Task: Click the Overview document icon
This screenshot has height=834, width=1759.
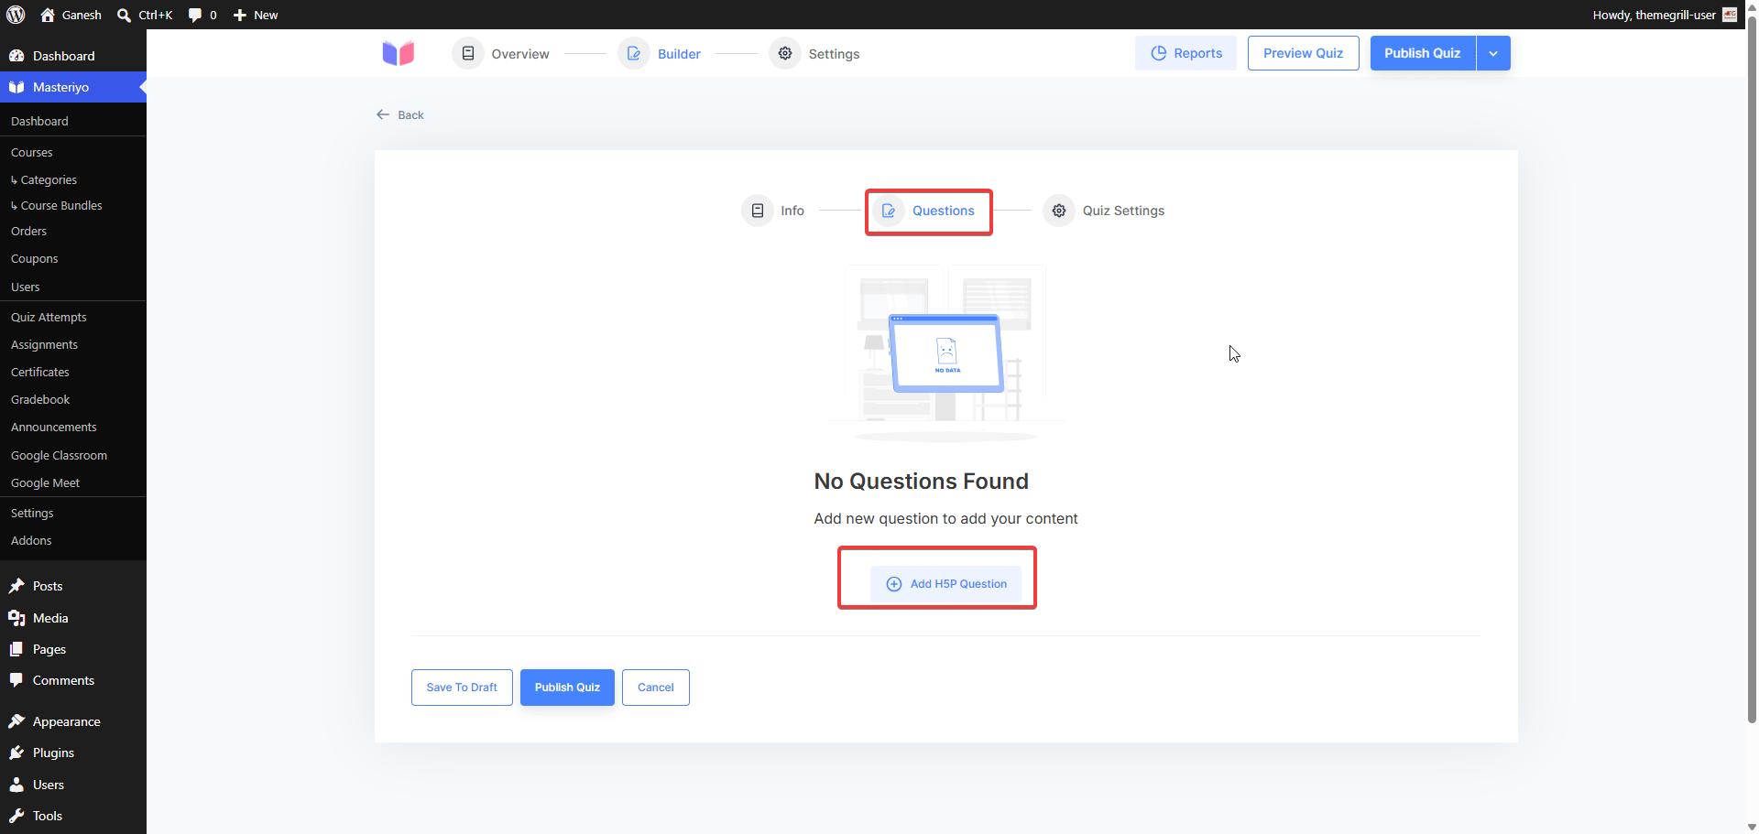Action: tap(468, 53)
